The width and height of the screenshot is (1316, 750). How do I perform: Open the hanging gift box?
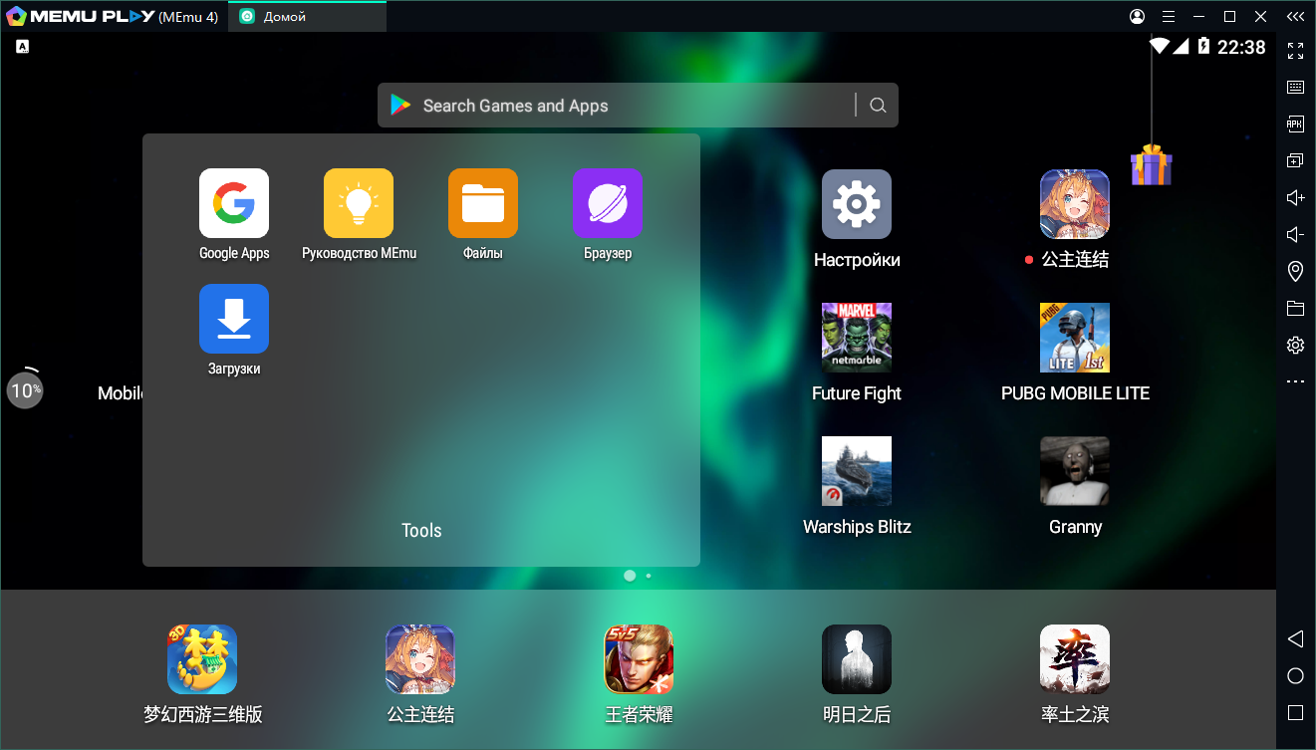1152,165
